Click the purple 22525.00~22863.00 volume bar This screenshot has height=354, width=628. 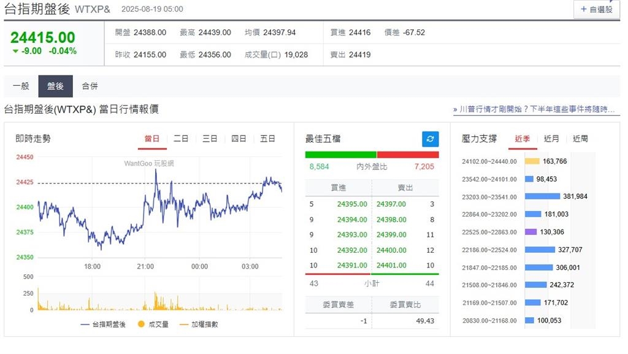click(x=530, y=232)
